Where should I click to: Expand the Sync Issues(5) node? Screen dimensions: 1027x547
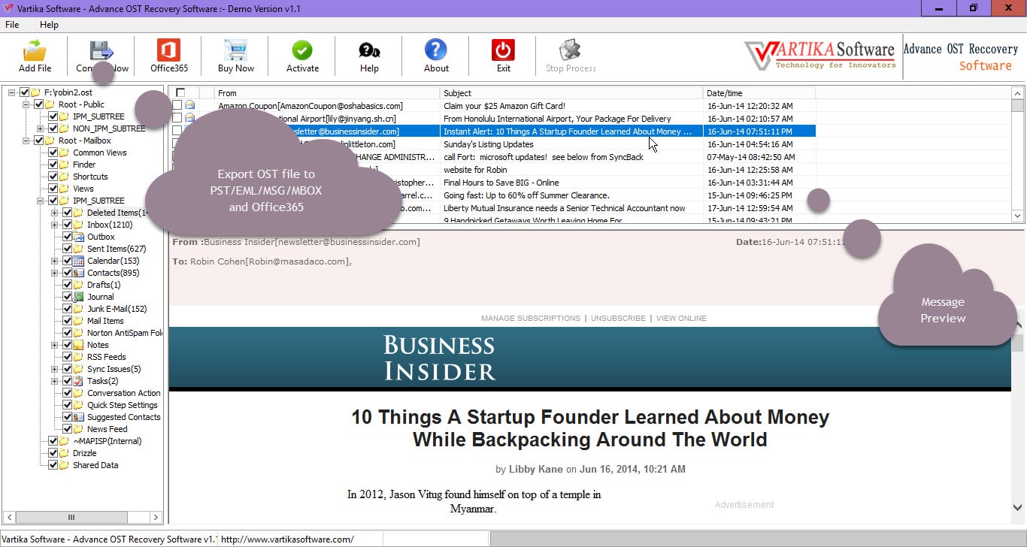(55, 369)
